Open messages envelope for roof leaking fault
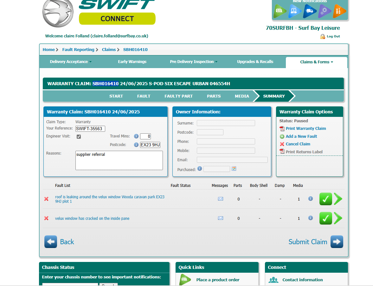 click(221, 199)
